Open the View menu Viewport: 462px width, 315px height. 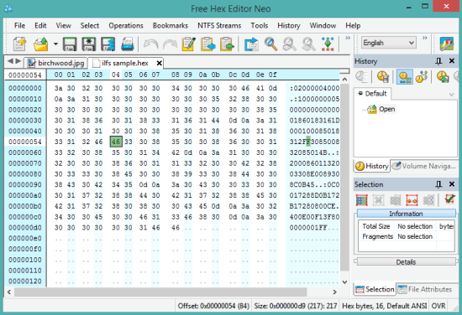[x=63, y=26]
